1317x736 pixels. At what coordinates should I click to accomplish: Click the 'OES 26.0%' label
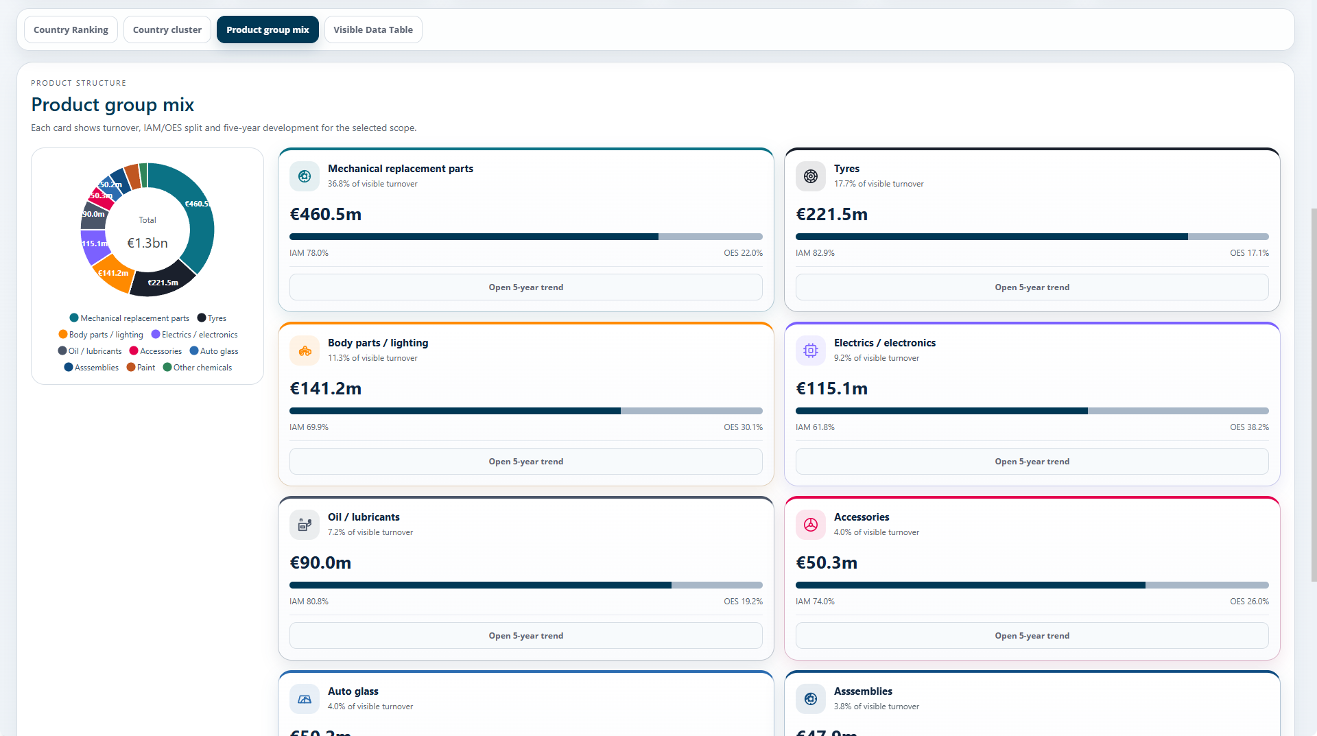(x=1249, y=602)
